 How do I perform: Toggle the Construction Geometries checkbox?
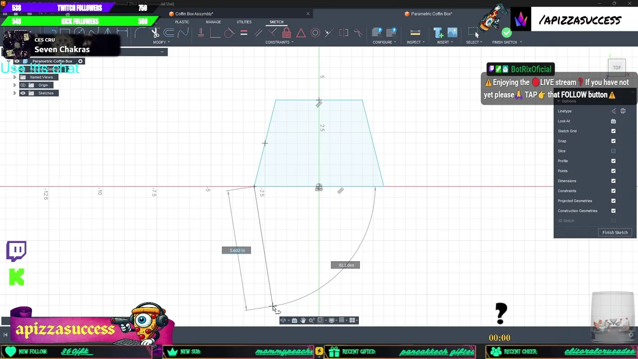click(613, 211)
